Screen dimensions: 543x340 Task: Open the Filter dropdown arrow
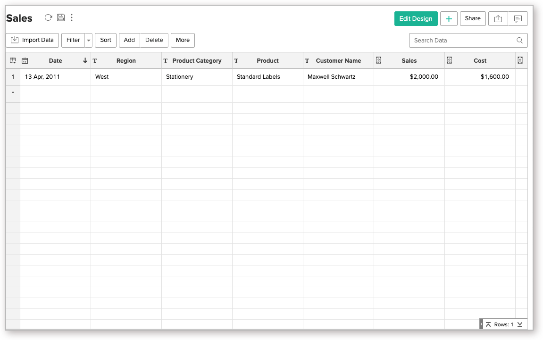click(89, 40)
